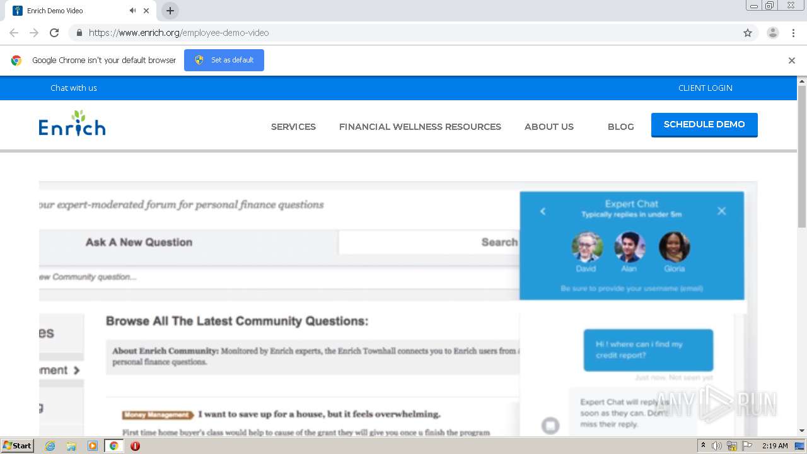The width and height of the screenshot is (807, 454).
Task: Expand the sidebar category chevron
Action: coord(76,370)
